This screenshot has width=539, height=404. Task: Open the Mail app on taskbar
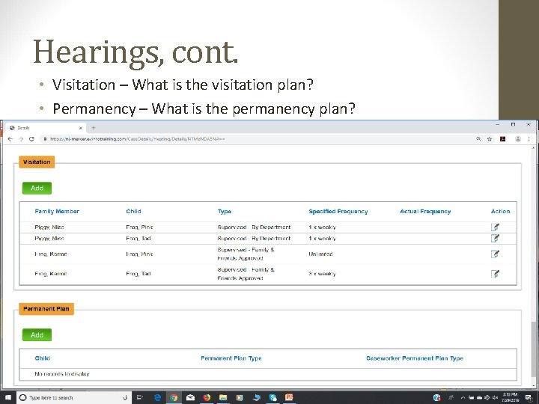coord(190,397)
